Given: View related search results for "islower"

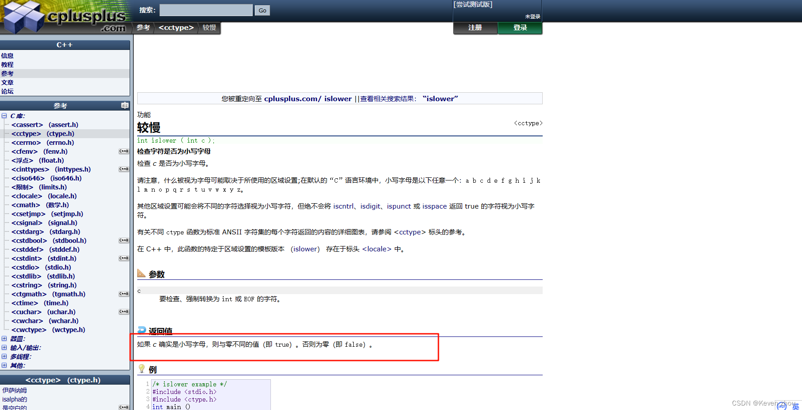Looking at the screenshot, I should click(x=409, y=98).
